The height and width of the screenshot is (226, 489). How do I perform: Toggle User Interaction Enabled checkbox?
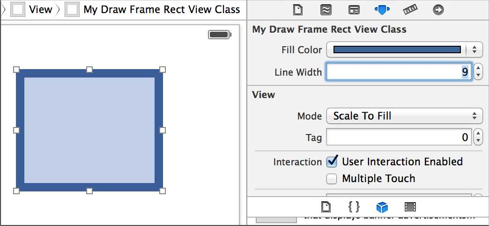332,162
